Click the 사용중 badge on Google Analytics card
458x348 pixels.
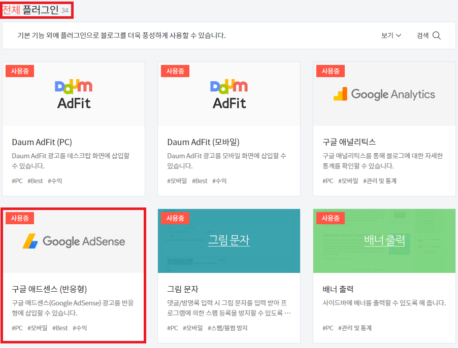[x=331, y=71]
